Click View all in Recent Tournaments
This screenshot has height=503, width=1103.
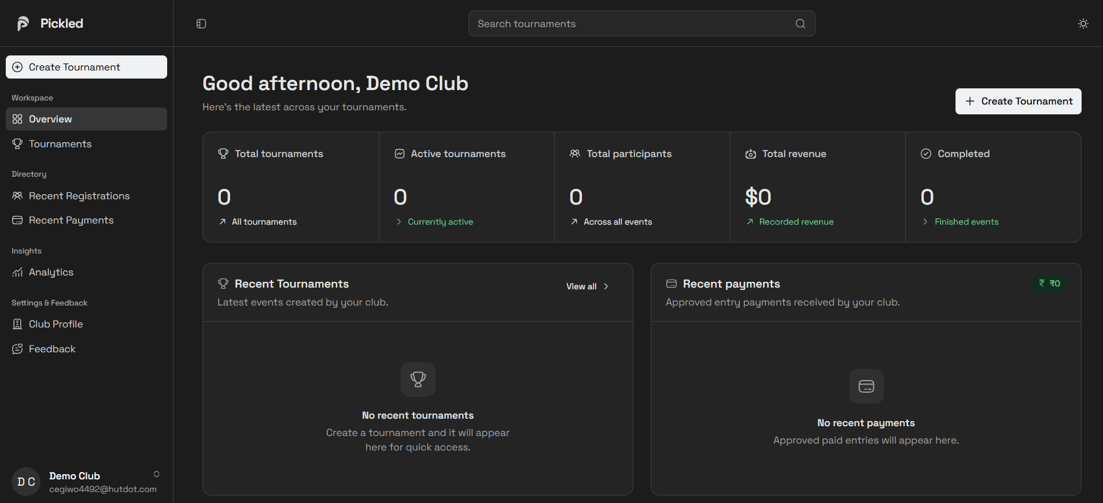tap(588, 286)
